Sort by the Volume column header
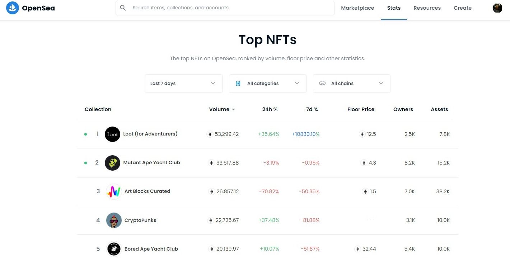 [x=219, y=109]
